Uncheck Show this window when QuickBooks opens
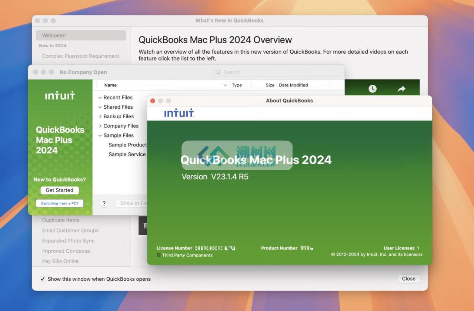Screen dimensions: 474x311 43,279
